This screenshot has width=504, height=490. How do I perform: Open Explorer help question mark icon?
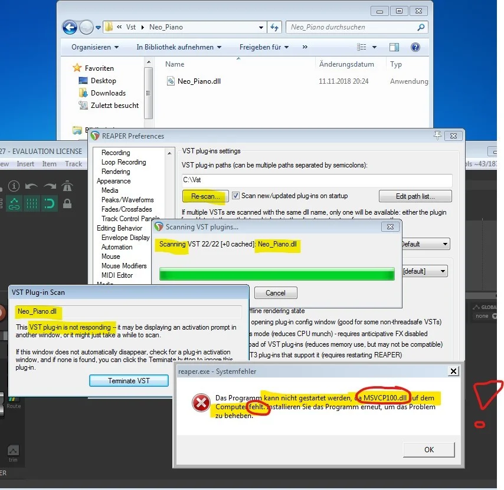point(415,47)
